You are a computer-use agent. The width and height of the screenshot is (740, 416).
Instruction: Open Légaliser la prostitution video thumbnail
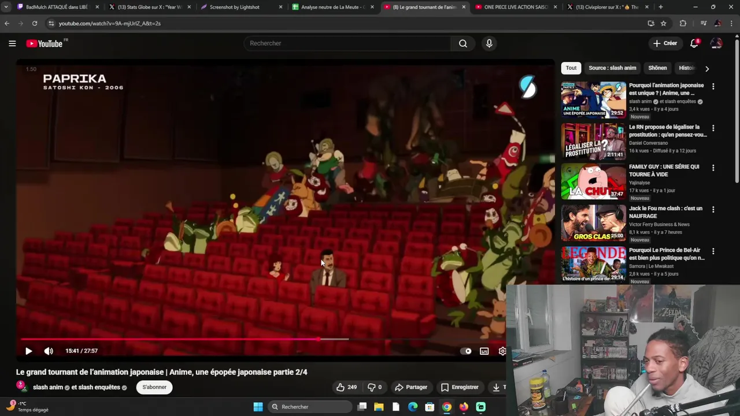click(594, 142)
